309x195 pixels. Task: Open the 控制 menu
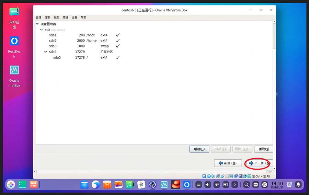point(47,17)
